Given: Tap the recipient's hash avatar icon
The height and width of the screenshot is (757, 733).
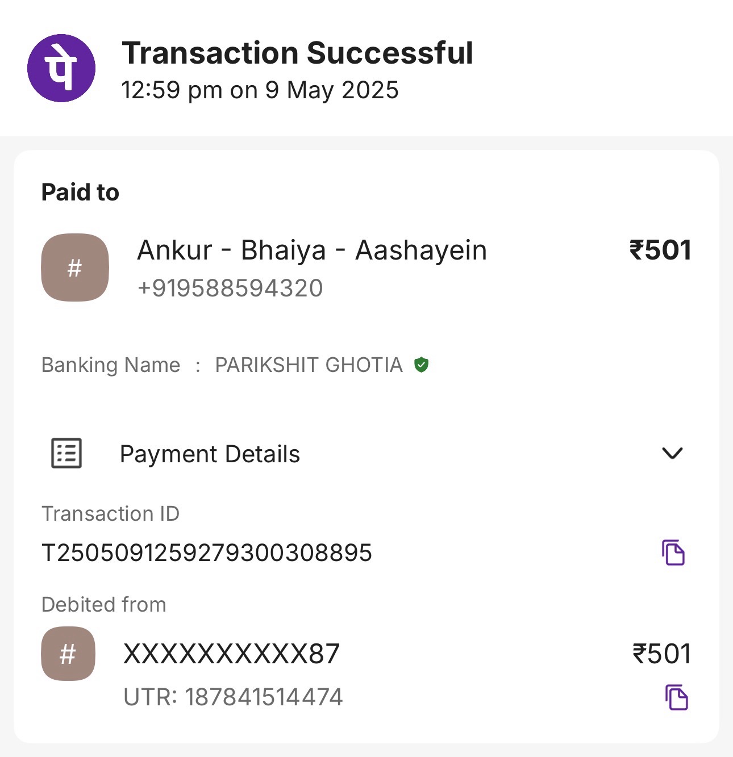Looking at the screenshot, I should point(75,267).
